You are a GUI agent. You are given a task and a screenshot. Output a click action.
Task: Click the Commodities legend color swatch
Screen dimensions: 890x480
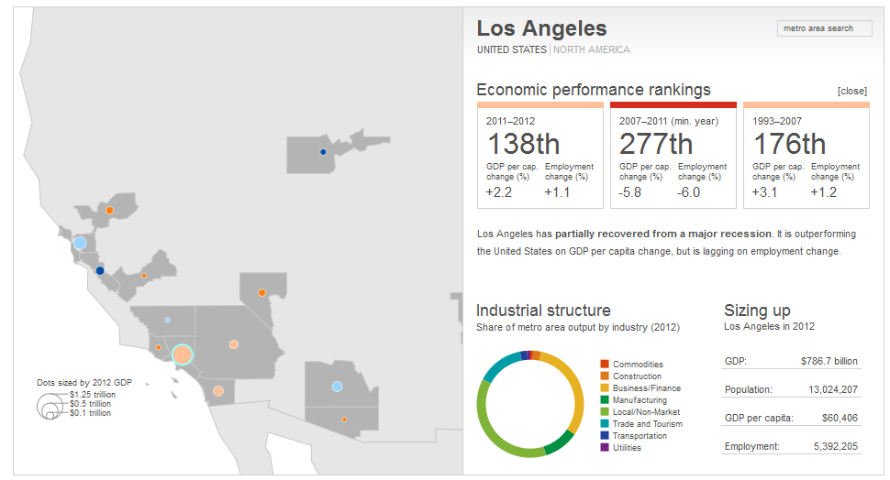[x=605, y=365]
